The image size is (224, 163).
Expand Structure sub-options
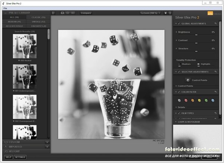[x=176, y=49]
